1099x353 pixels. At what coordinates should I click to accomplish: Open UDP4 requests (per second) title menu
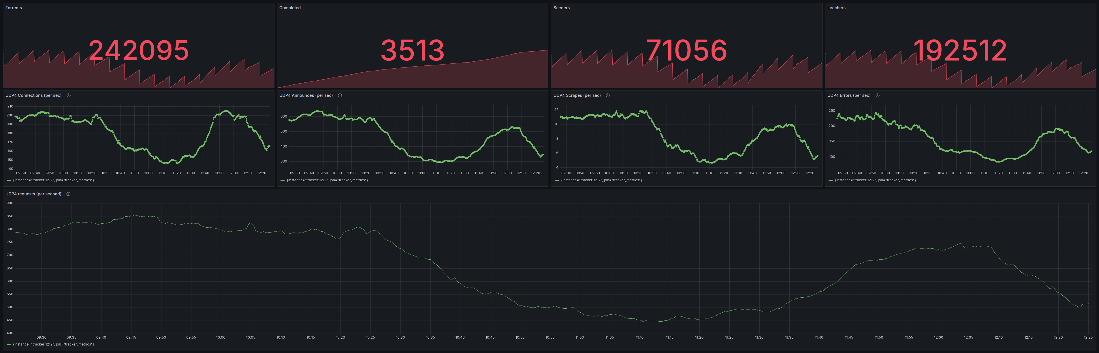(33, 194)
